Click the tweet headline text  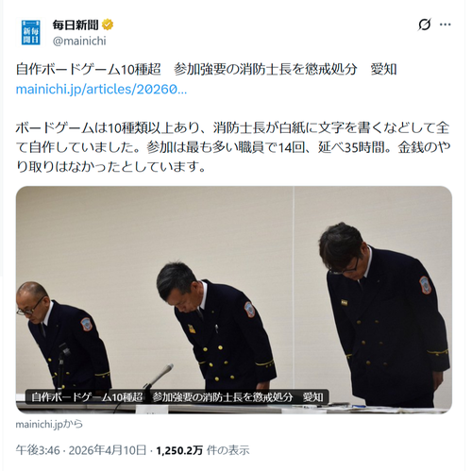tap(206, 69)
